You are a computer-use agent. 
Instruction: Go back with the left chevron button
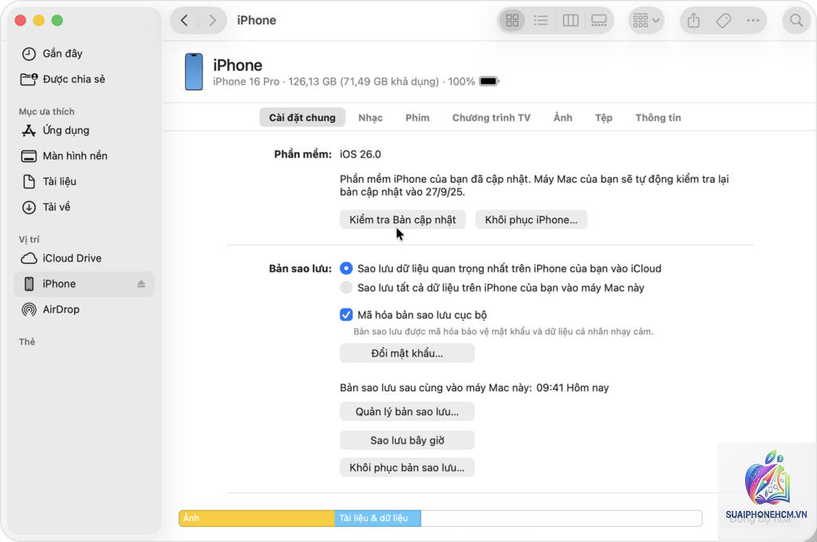[x=184, y=20]
